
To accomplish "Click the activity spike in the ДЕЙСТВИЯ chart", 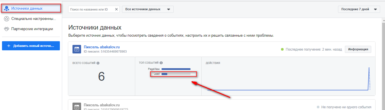I will coord(369,79).
